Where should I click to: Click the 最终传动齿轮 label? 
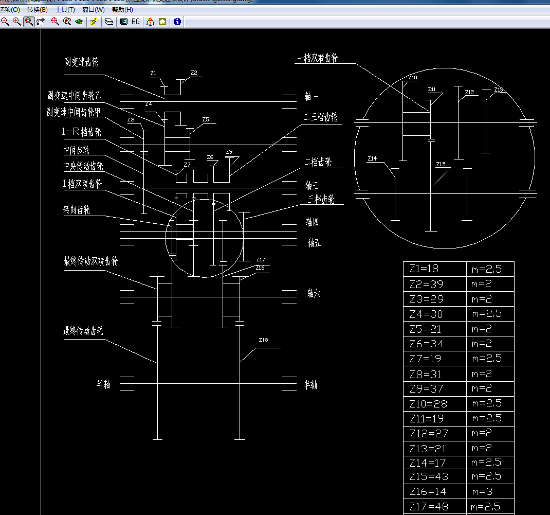(83, 330)
